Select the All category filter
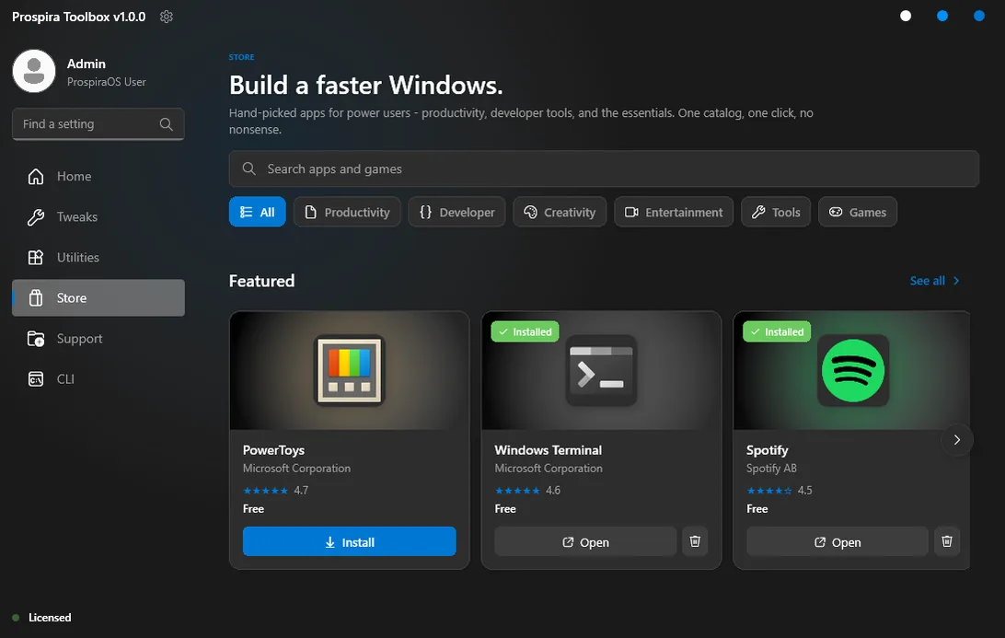 coord(257,212)
